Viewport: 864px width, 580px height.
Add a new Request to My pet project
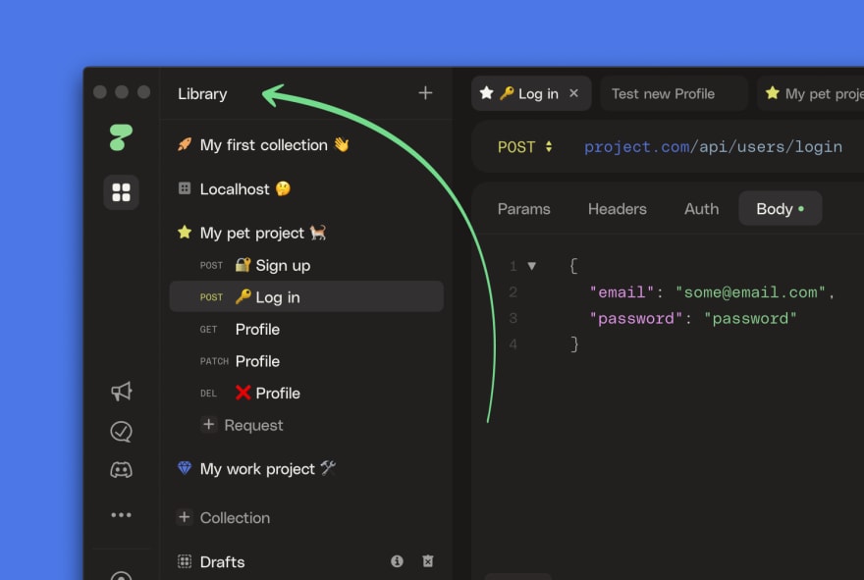tap(243, 425)
